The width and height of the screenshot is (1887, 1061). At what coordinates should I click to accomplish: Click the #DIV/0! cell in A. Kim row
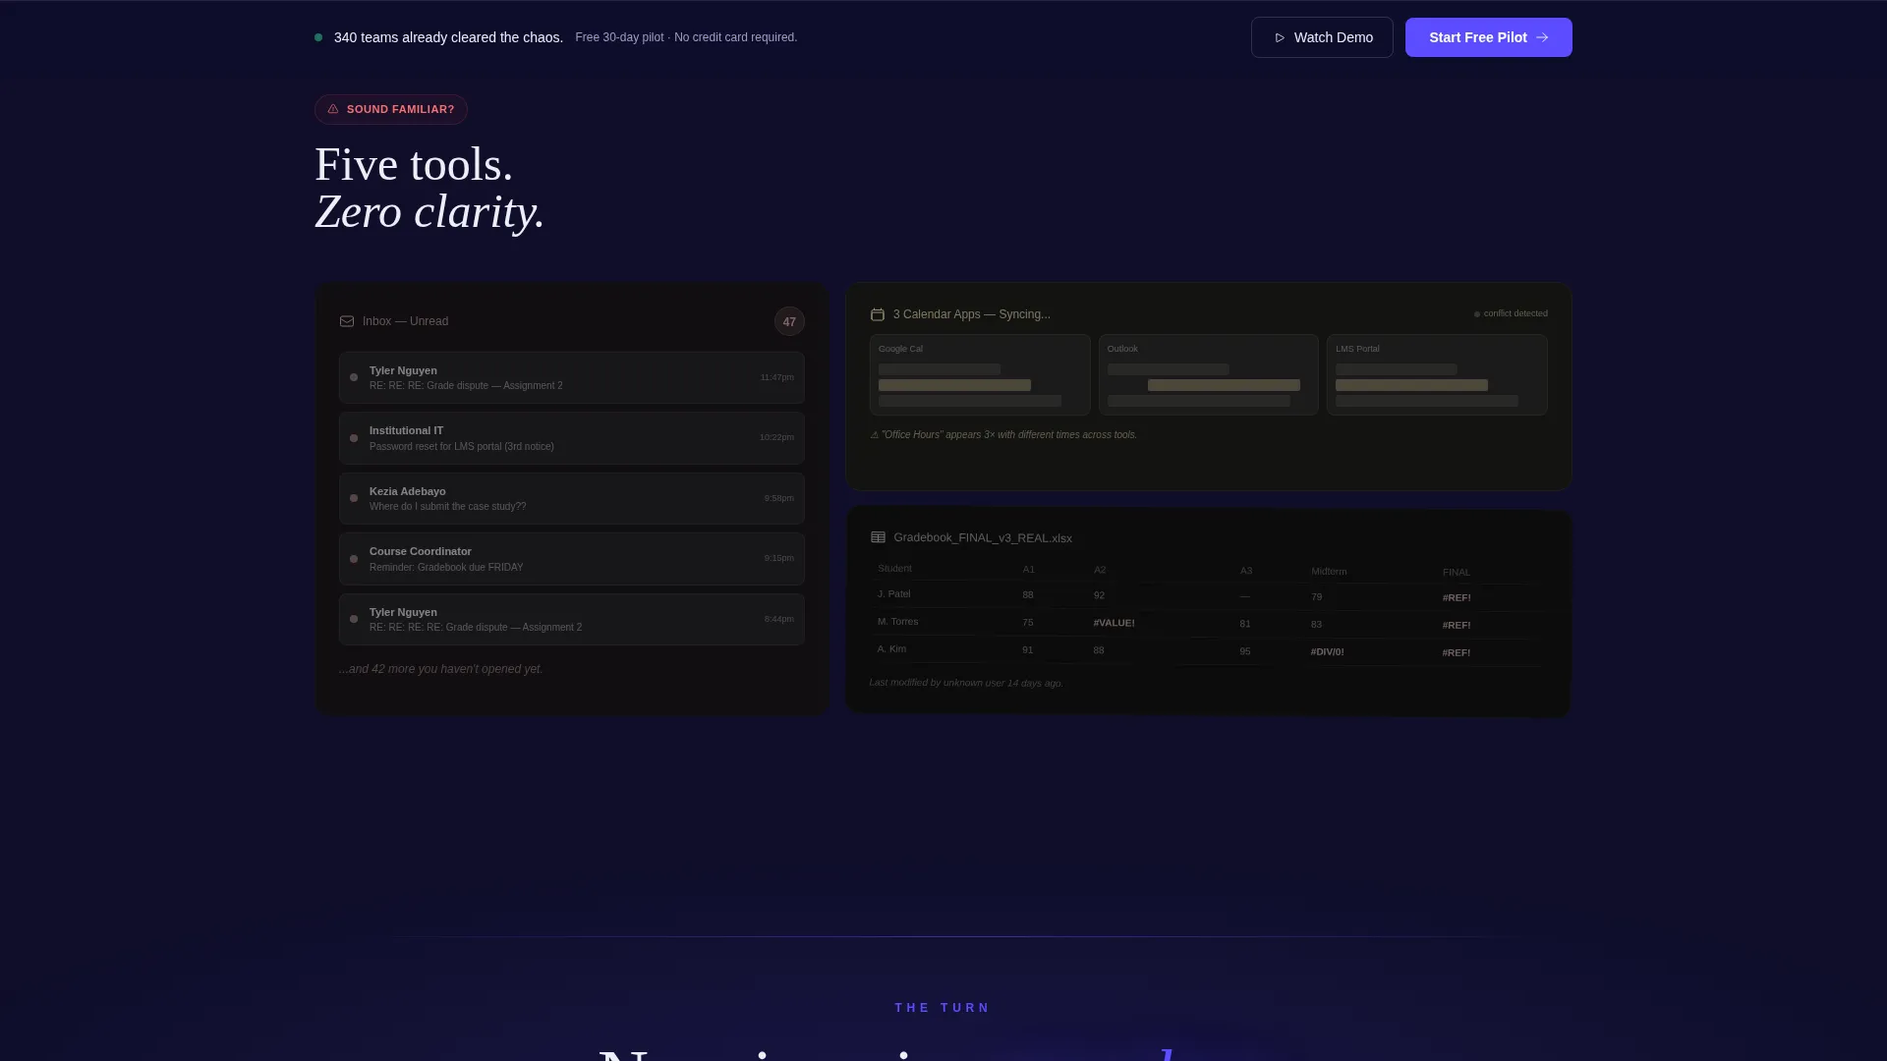tap(1327, 651)
